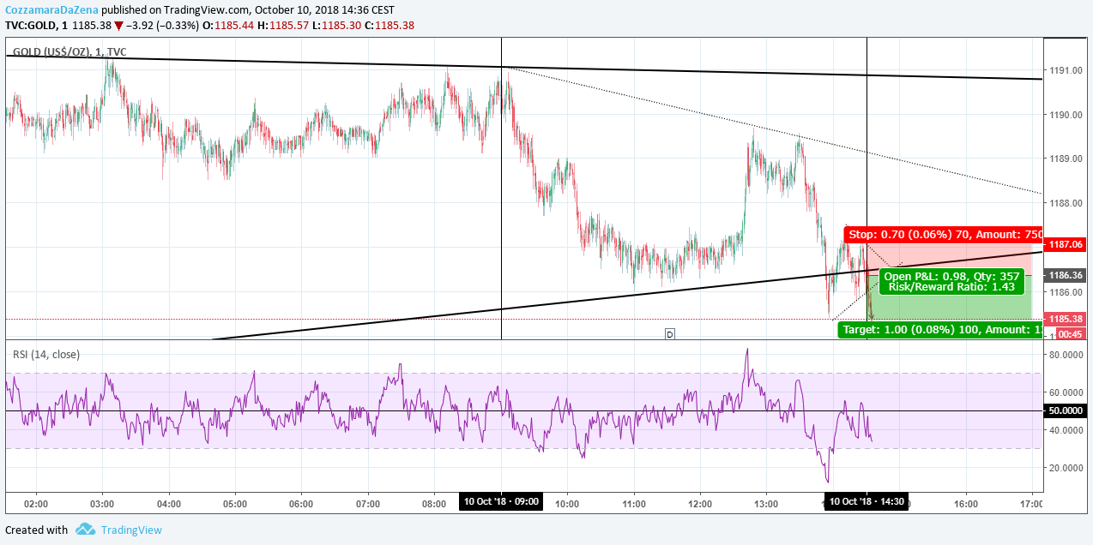This screenshot has width=1093, height=545.
Task: Click the 60.0000 RSI scale value
Action: point(1066,392)
